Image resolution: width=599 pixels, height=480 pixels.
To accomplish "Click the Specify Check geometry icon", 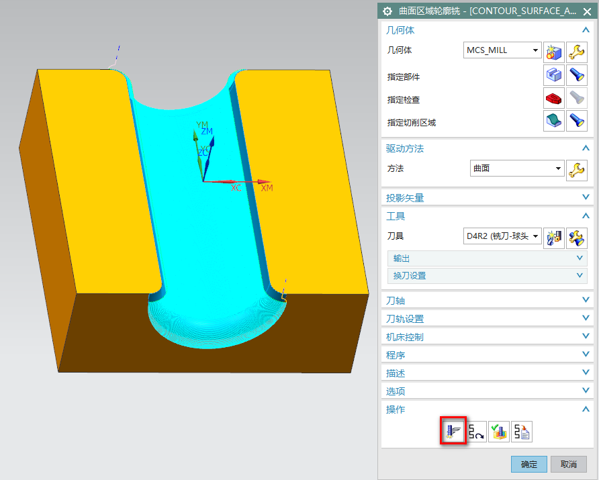I will point(553,98).
